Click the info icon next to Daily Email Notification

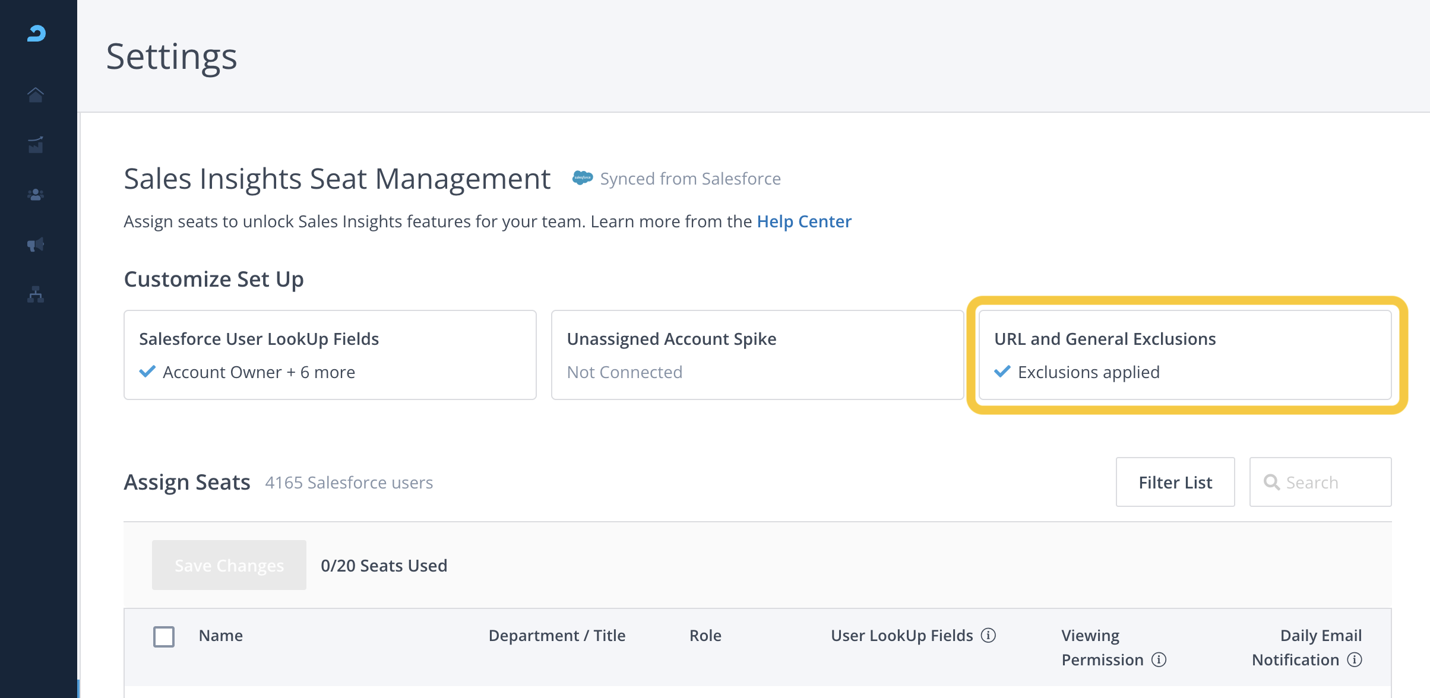pos(1355,660)
